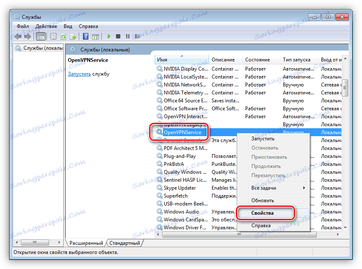362x269 pixels.
Task: Restart the service using the restart toolbar icon
Action: point(137,36)
